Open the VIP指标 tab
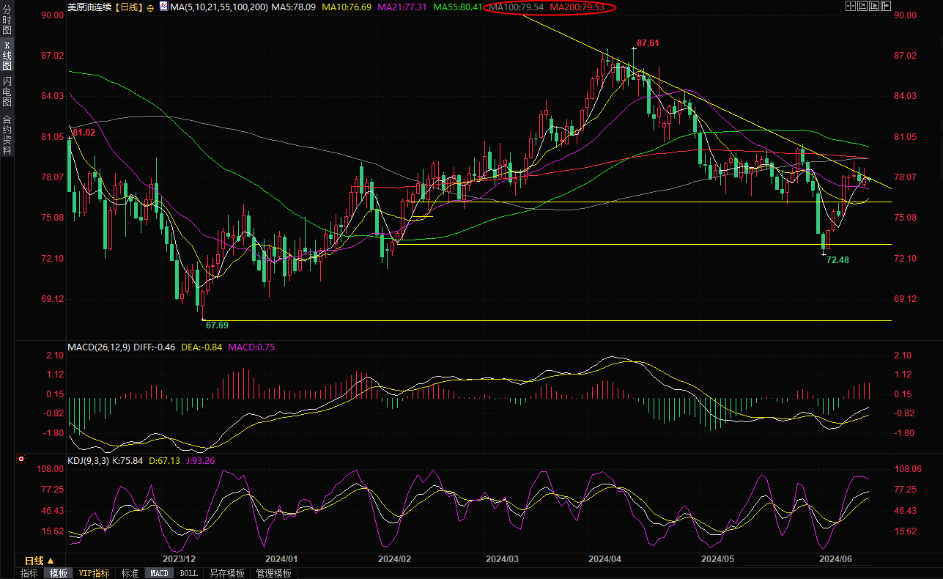This screenshot has width=943, height=579. click(x=94, y=573)
